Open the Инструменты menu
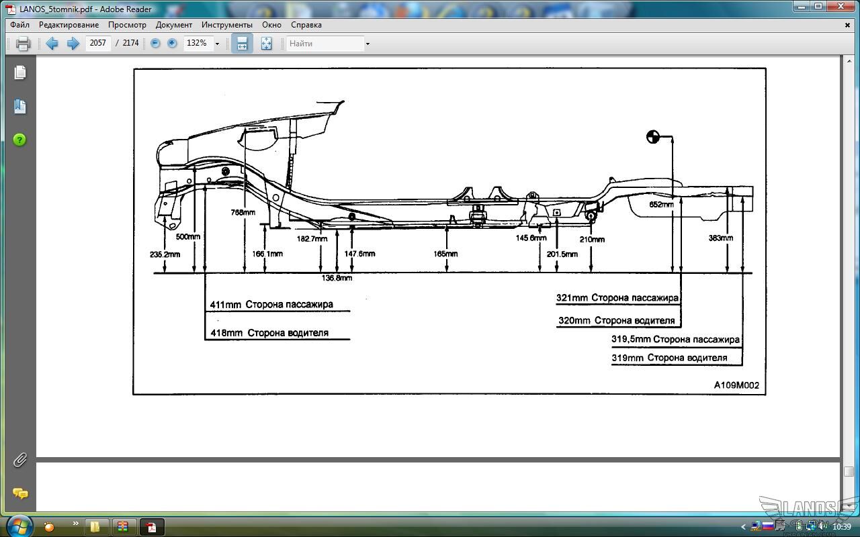 227,25
